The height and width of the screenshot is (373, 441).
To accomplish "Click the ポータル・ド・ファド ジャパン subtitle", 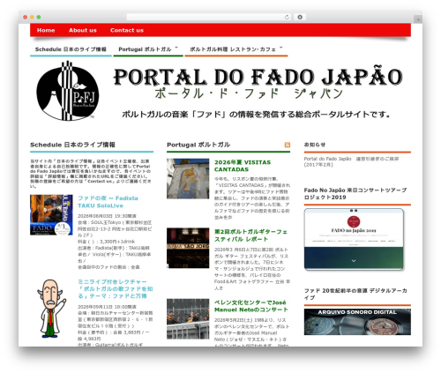I will coord(249,93).
